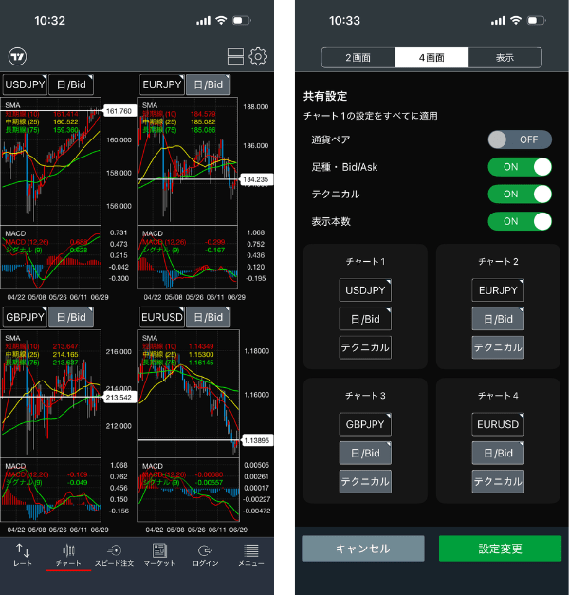Toggle the テクニカル sharing switch off
This screenshot has height=595, width=569.
coord(520,195)
